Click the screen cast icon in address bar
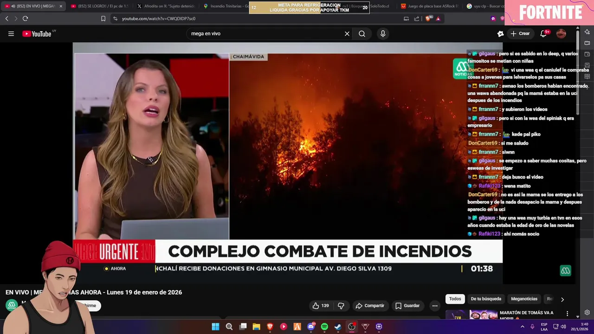 click(x=406, y=19)
